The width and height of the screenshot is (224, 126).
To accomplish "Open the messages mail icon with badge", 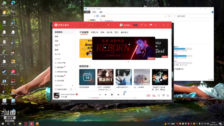I will [150, 25].
